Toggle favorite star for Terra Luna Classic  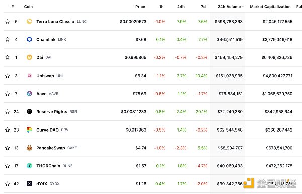pos(8,21)
